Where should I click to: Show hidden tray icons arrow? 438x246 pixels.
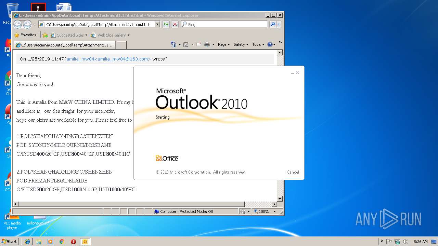[382, 241]
